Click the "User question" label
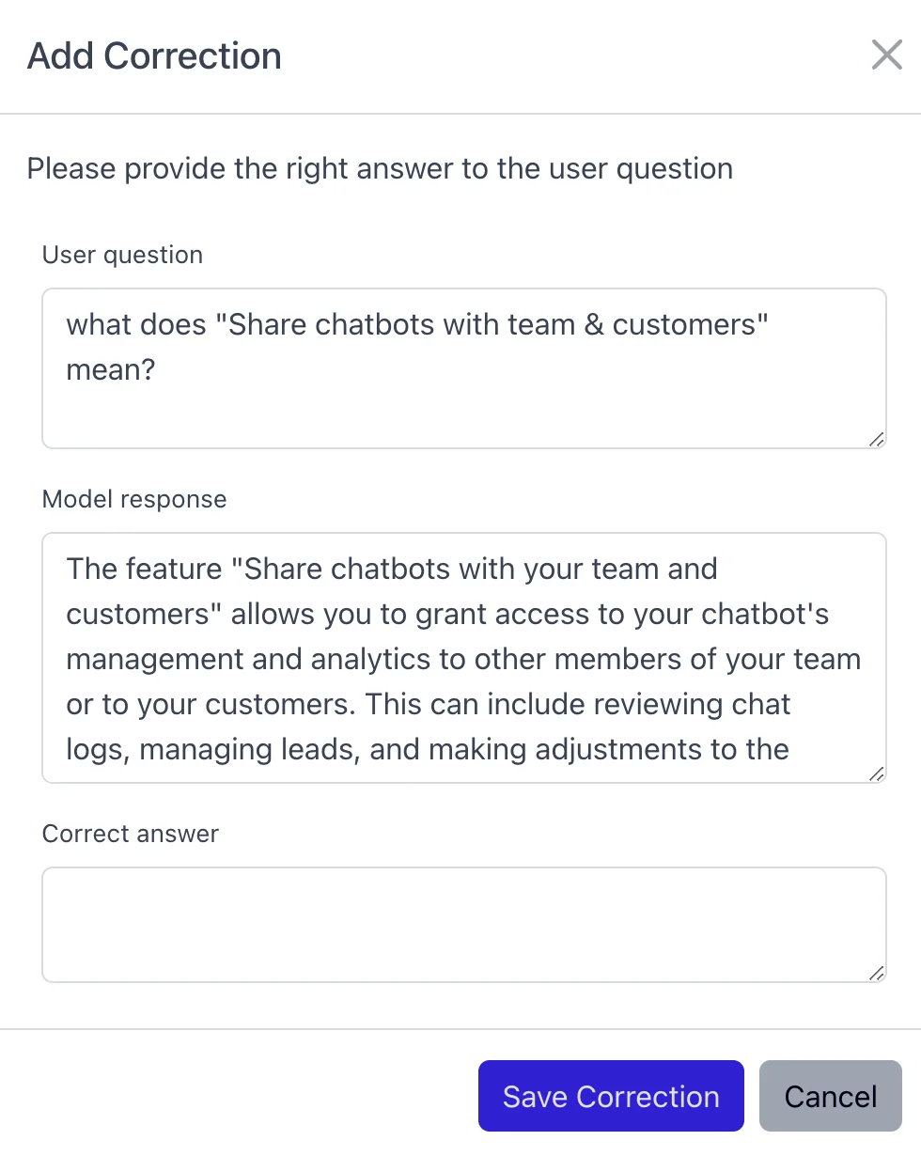Screen dimensions: 921x1156 point(122,255)
